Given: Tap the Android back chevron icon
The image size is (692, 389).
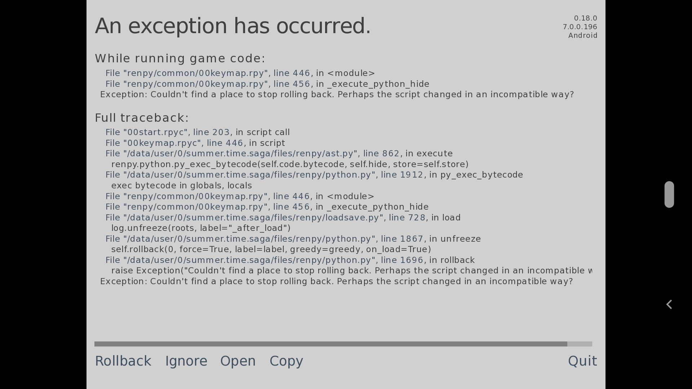Looking at the screenshot, I should click(669, 304).
